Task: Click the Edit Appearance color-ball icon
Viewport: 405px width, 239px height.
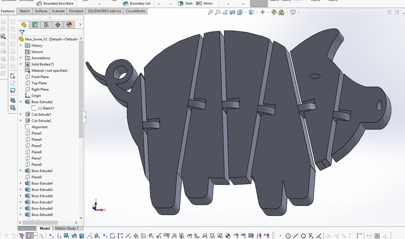Action: coord(274,12)
